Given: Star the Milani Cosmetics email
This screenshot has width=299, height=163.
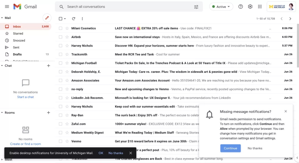Looking at the screenshot, I should tap(67, 28).
